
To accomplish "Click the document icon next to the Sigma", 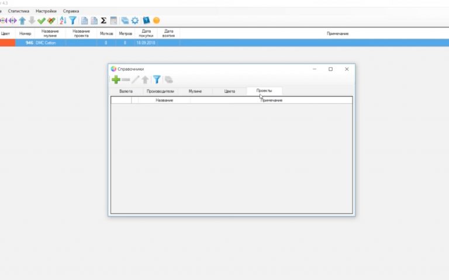I will 94,20.
